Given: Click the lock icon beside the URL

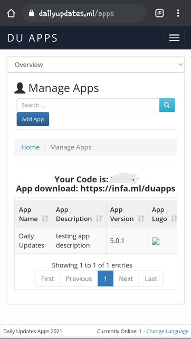Looking at the screenshot, I should pos(32,14).
